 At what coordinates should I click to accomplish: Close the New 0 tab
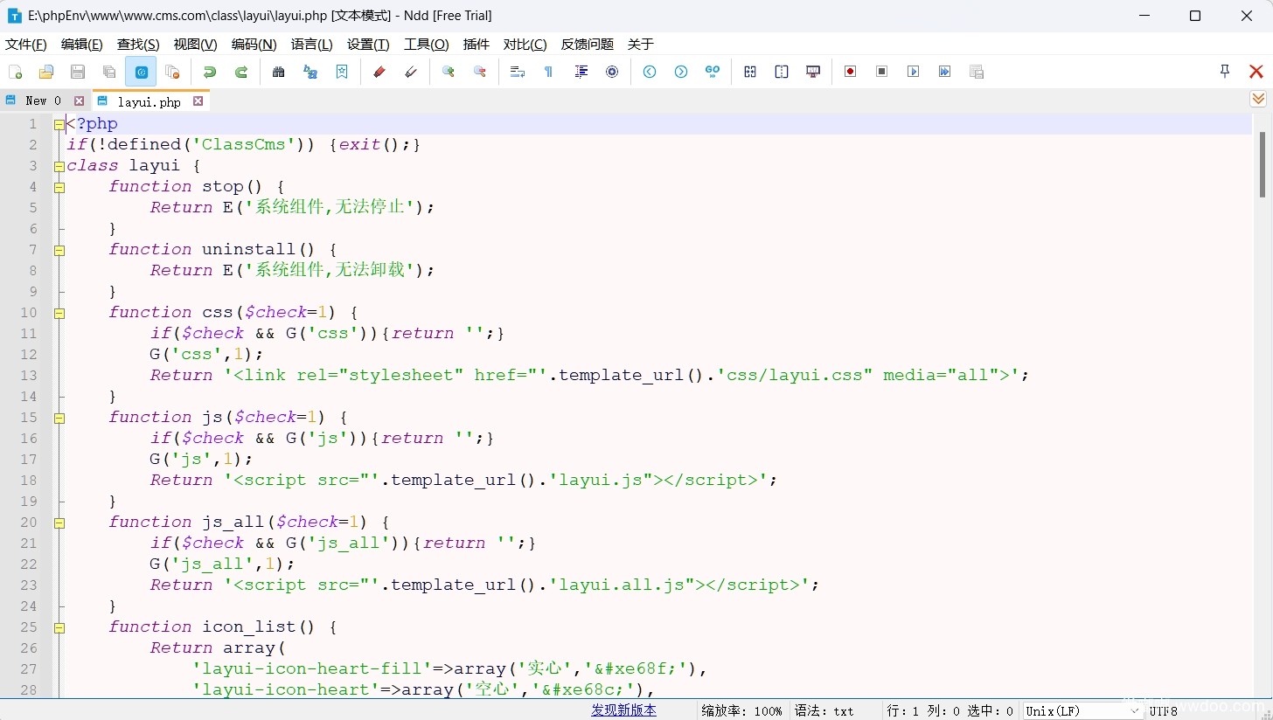(79, 101)
